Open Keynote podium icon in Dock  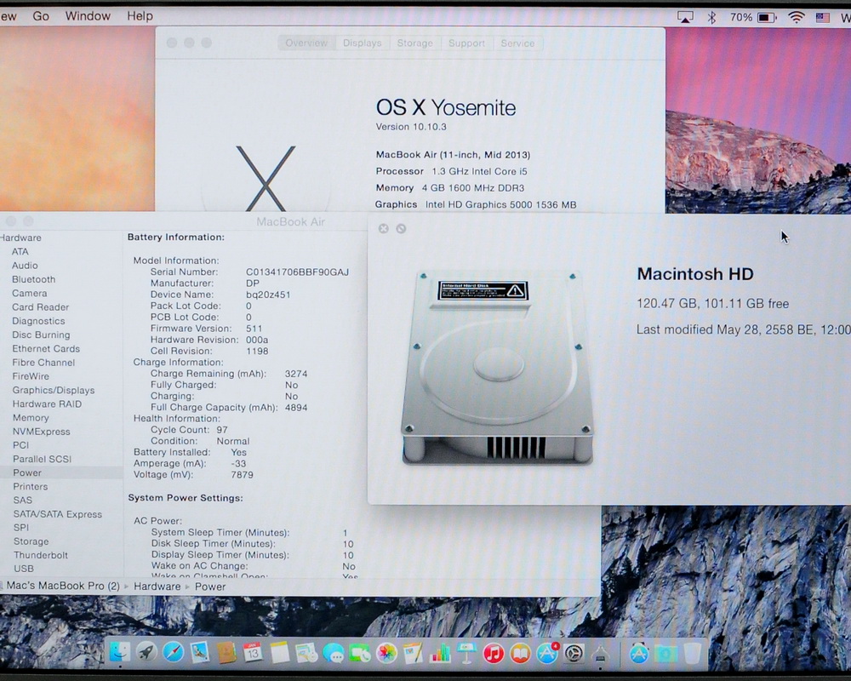click(466, 653)
